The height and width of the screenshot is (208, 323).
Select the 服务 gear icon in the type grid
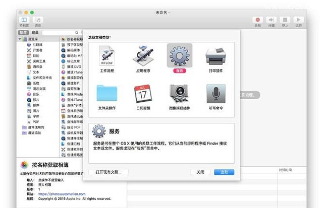(180, 55)
